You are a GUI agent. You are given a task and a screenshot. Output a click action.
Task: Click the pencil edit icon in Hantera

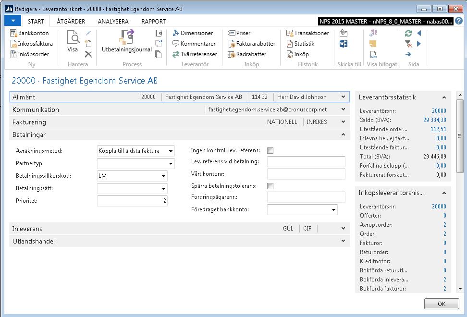(88, 33)
